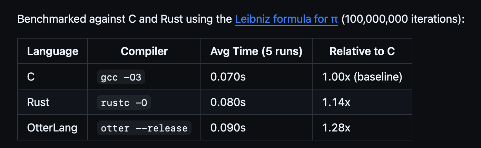
Task: Click the C language cell
Action: coord(53,77)
